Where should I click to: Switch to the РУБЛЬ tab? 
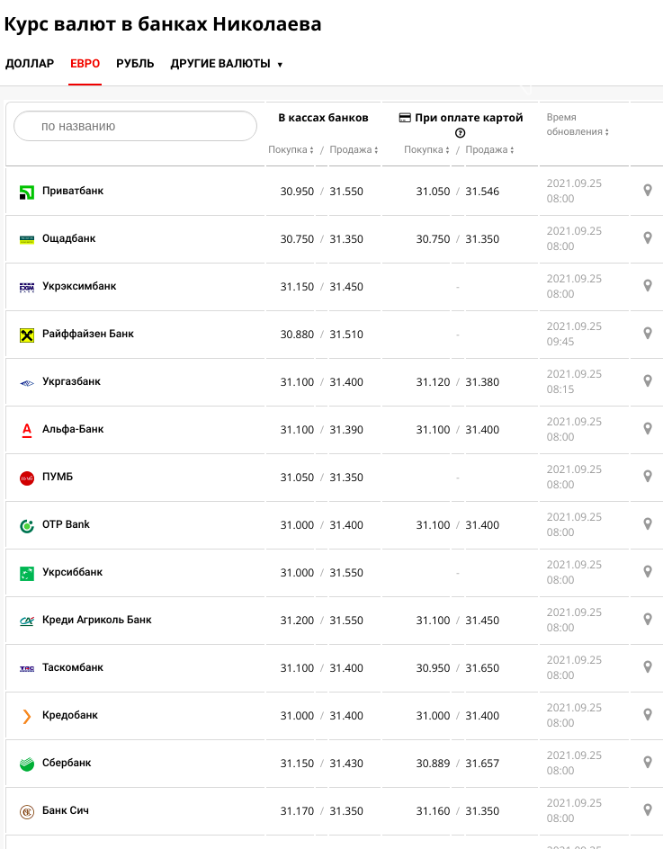(x=135, y=64)
